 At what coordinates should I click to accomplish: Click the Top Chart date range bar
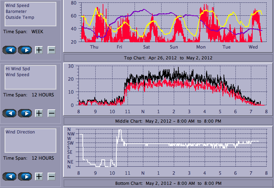[x=168, y=58]
